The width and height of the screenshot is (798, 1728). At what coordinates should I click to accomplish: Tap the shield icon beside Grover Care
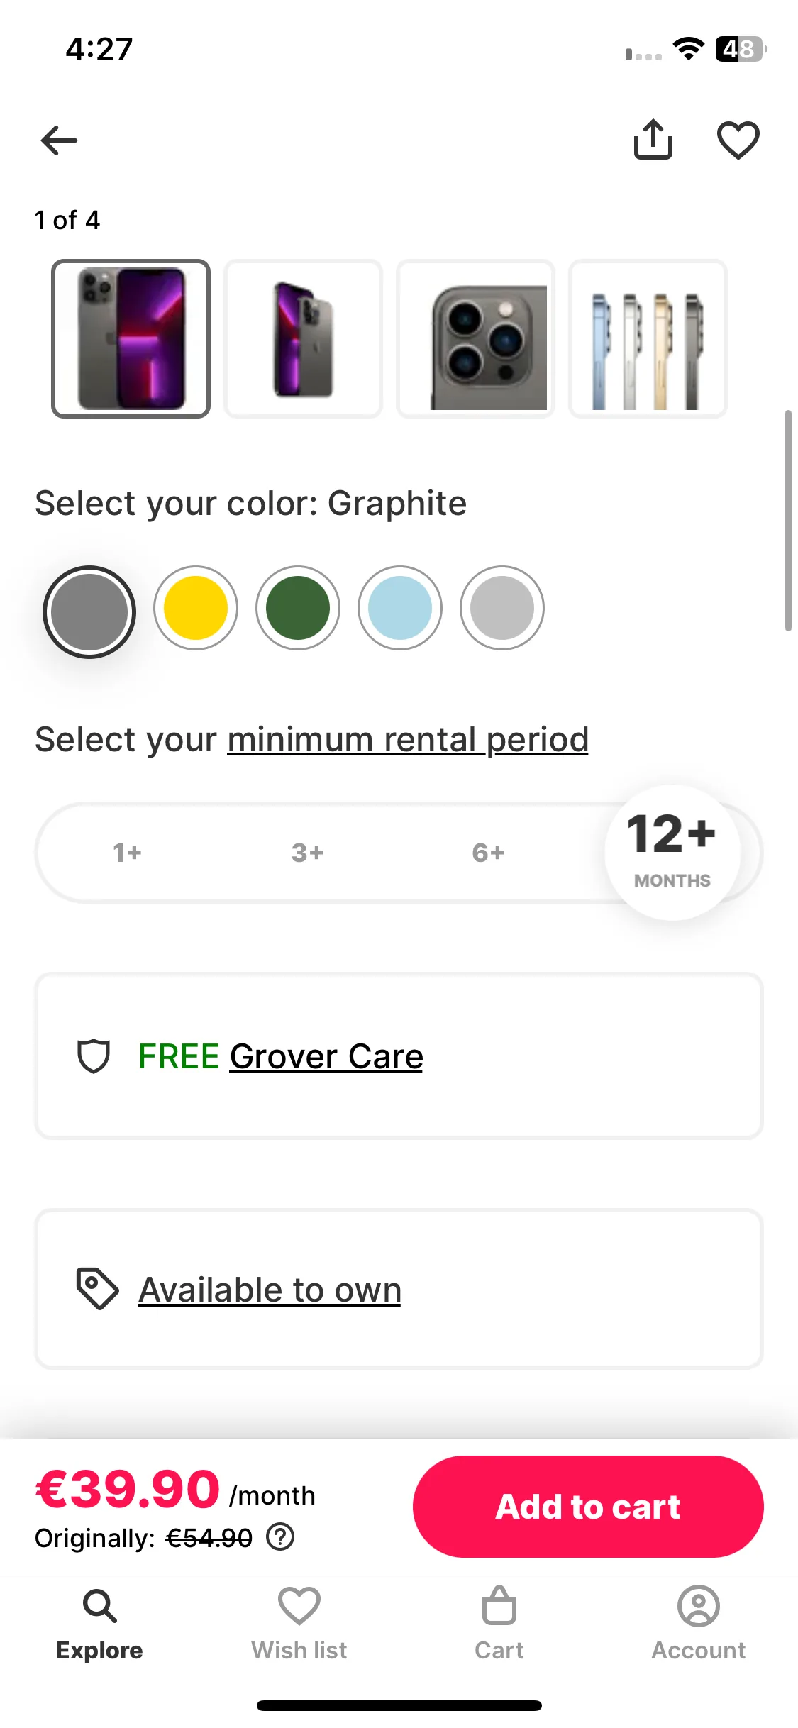[x=94, y=1056]
